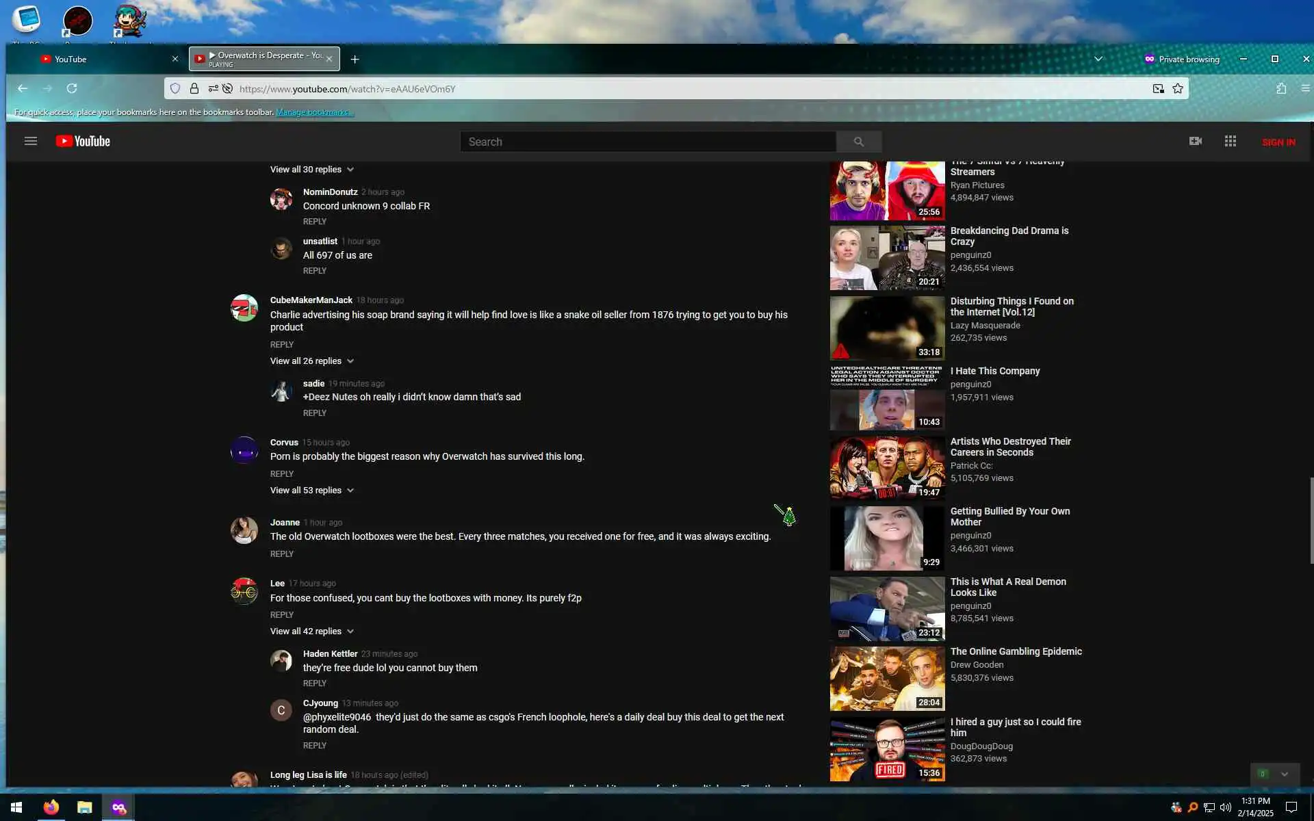Screen dimensions: 1314x821
Task: Open the YouTube apps grid icon
Action: pos(1230,141)
